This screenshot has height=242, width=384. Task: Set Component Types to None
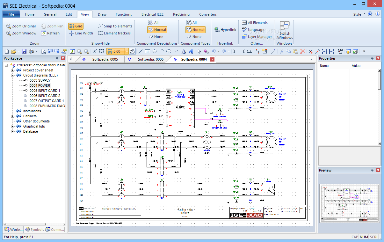pos(194,37)
